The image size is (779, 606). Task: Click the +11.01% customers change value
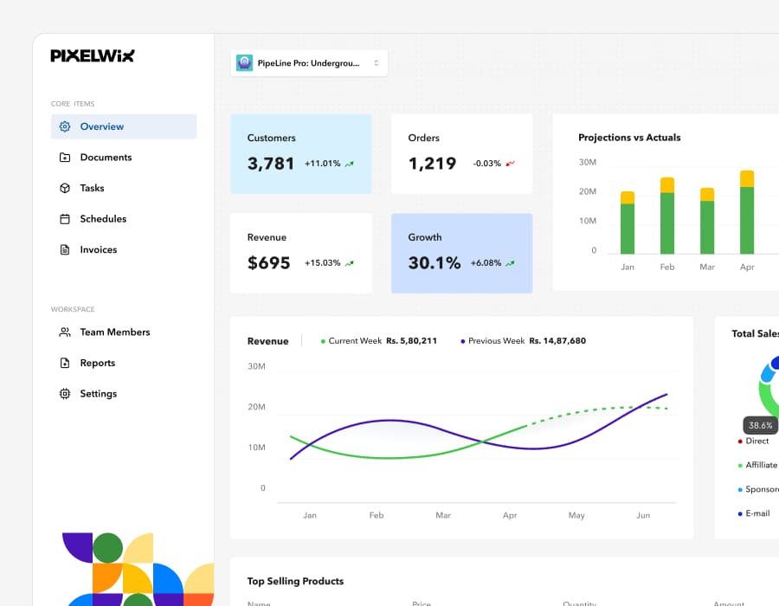[323, 164]
